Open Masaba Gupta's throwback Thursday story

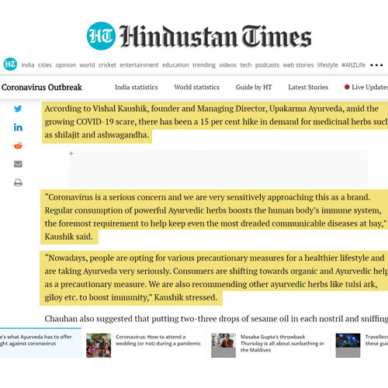pyautogui.click(x=282, y=343)
